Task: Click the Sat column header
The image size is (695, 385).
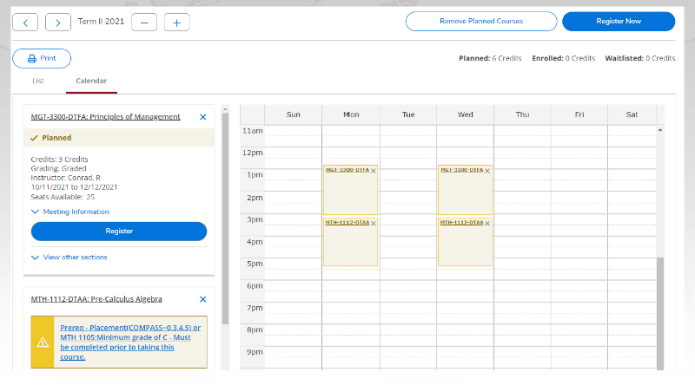Action: [632, 114]
